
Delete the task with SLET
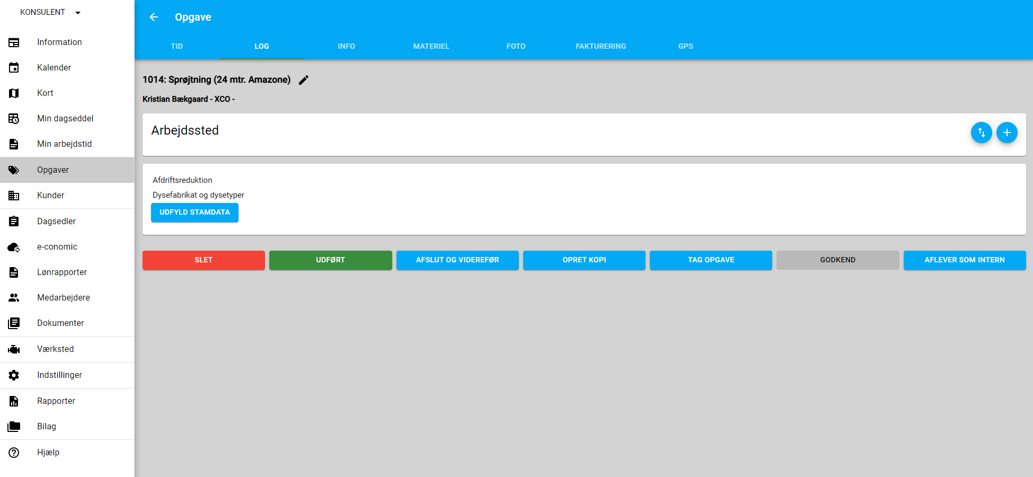(x=204, y=260)
